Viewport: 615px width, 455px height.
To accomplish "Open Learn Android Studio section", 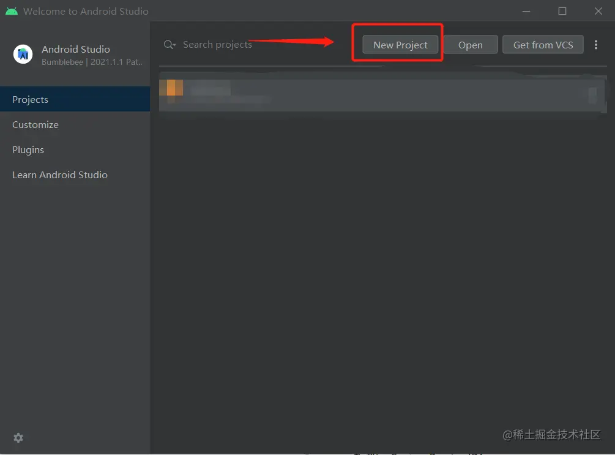I will click(x=75, y=175).
